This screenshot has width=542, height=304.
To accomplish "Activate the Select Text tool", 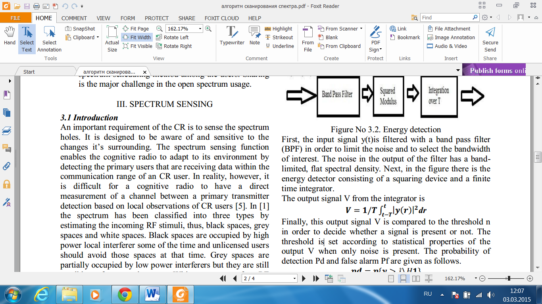I will pyautogui.click(x=27, y=39).
